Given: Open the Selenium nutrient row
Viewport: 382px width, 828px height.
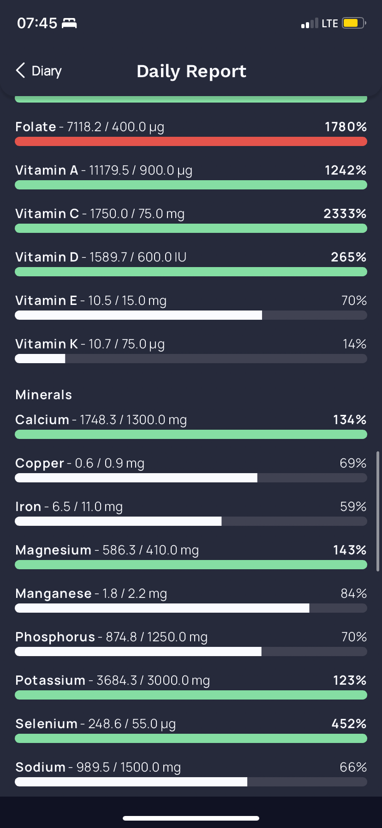Looking at the screenshot, I should [x=191, y=731].
